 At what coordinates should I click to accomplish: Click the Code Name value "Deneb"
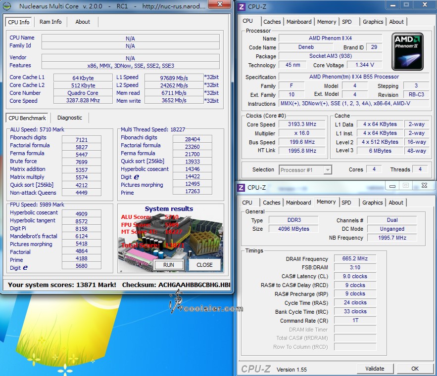coord(306,47)
